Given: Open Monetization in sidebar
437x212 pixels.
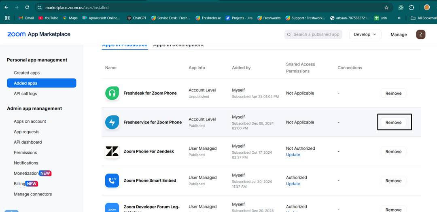Looking at the screenshot, I should coord(26,173).
